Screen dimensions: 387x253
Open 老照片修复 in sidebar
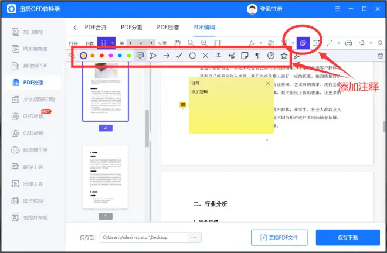click(x=33, y=217)
